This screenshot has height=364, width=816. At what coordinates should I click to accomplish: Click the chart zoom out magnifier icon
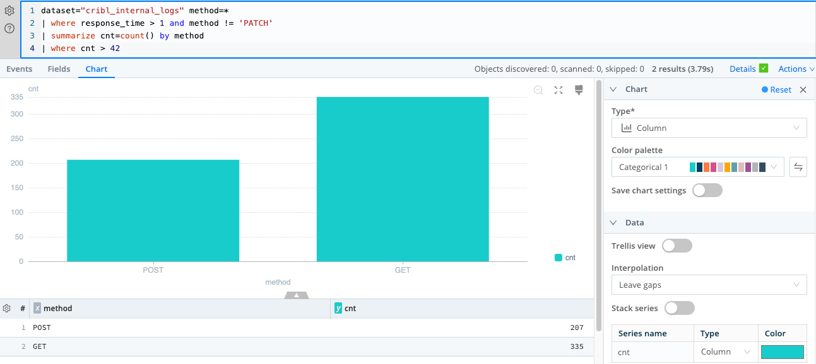pyautogui.click(x=538, y=90)
